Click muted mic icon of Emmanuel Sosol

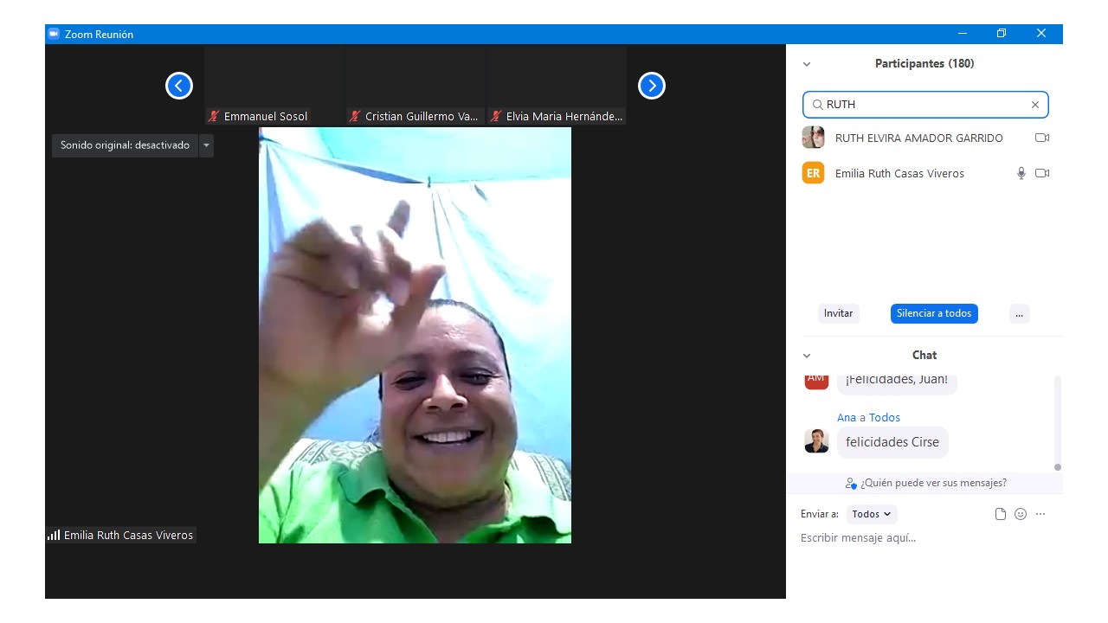click(x=214, y=116)
